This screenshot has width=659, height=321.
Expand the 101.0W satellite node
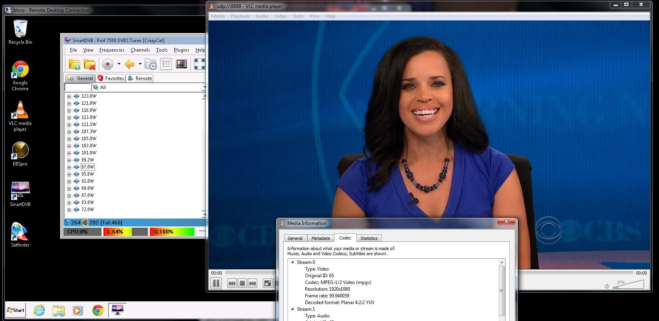pyautogui.click(x=69, y=153)
